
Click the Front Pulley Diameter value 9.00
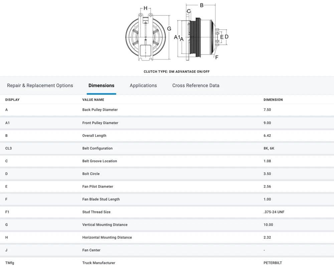click(267, 123)
